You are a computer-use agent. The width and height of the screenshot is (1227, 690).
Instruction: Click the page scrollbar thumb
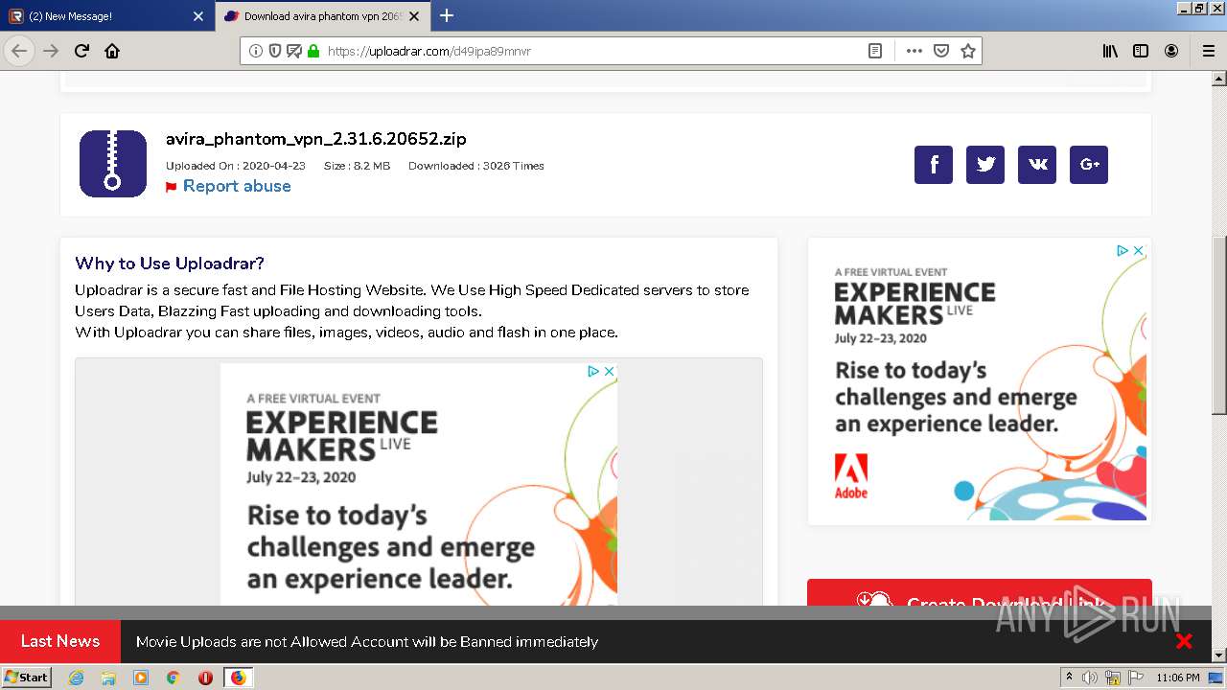tap(1218, 325)
